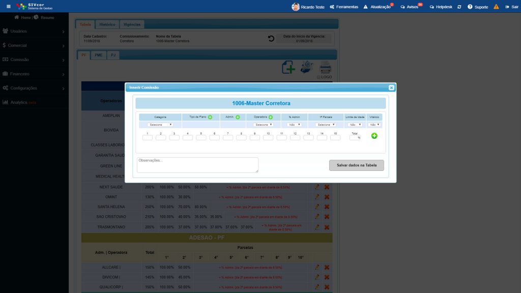Switch to the Histórico tab
The image size is (521, 293).
click(x=107, y=24)
